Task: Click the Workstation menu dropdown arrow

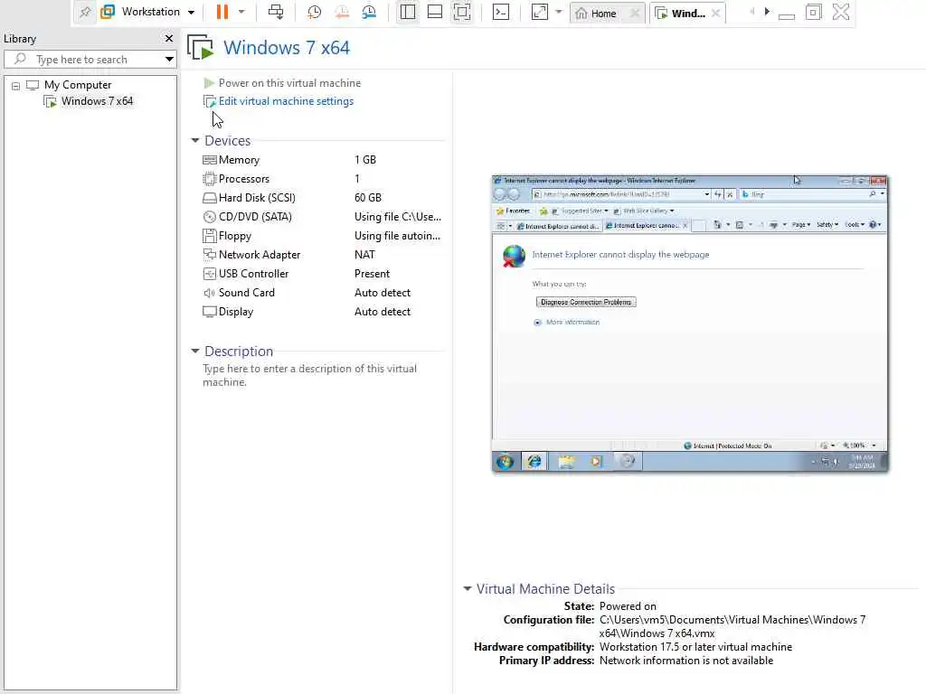Action: coord(191,12)
